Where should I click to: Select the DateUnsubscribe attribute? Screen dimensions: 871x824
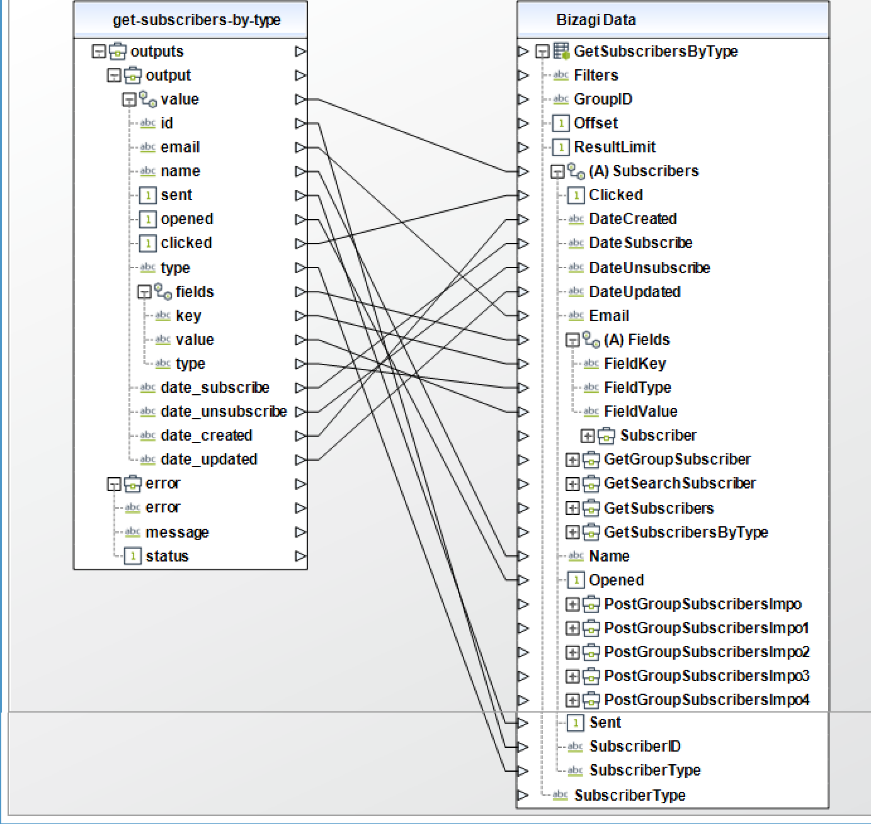click(x=649, y=268)
